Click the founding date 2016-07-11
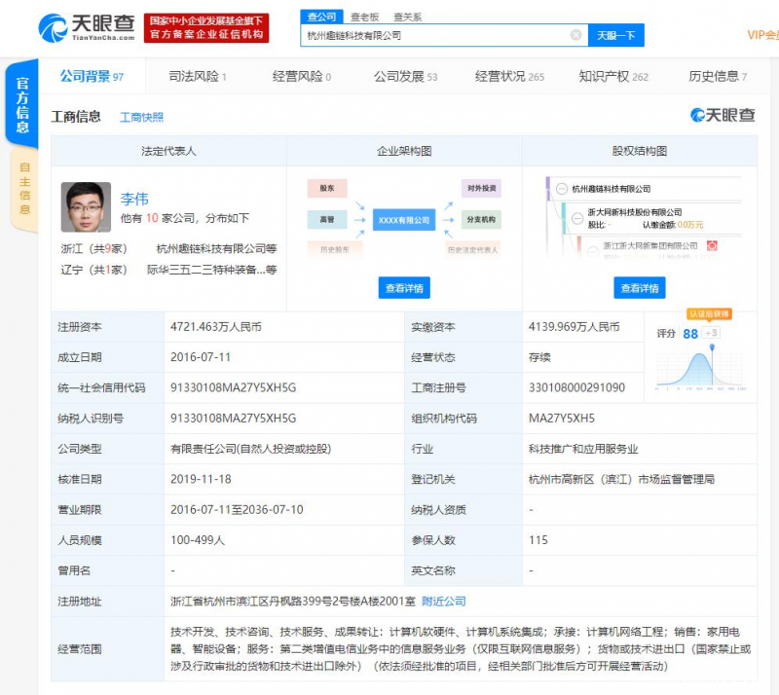 [201, 357]
